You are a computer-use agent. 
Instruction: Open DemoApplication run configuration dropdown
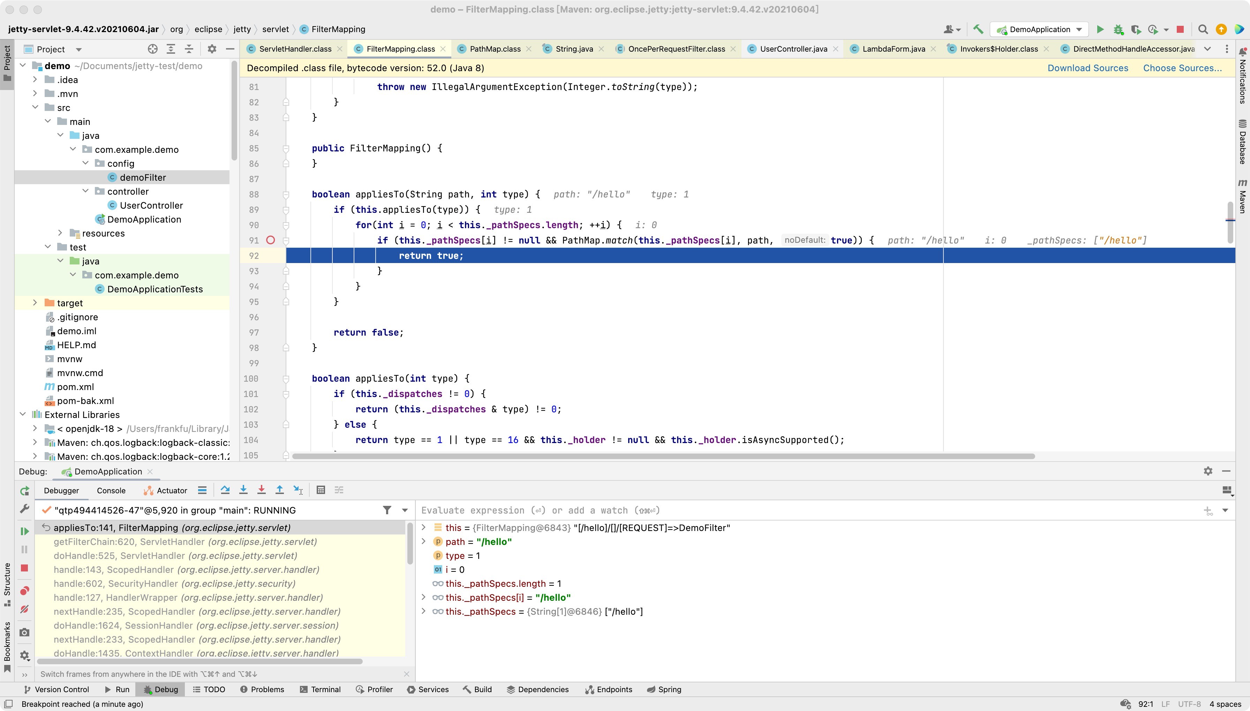(1040, 29)
